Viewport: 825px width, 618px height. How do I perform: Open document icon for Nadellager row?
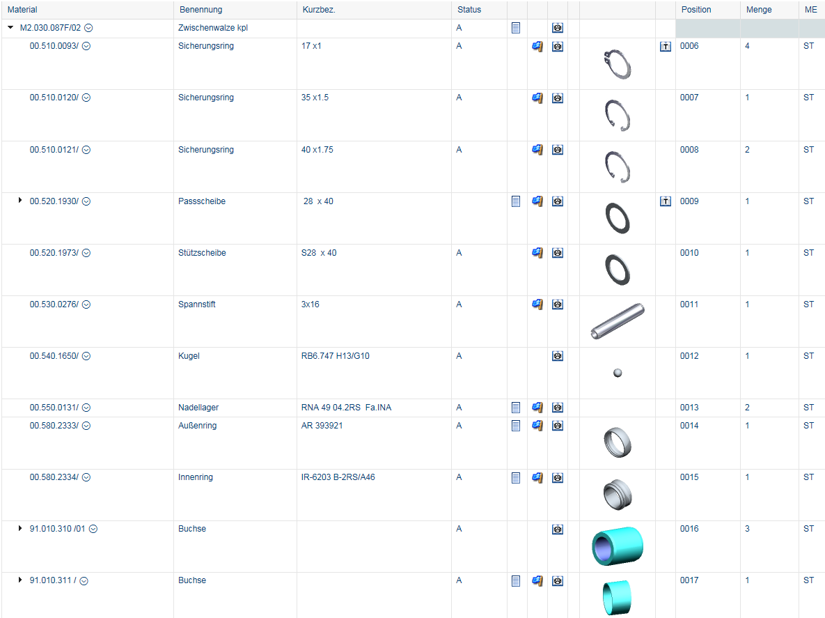516,408
